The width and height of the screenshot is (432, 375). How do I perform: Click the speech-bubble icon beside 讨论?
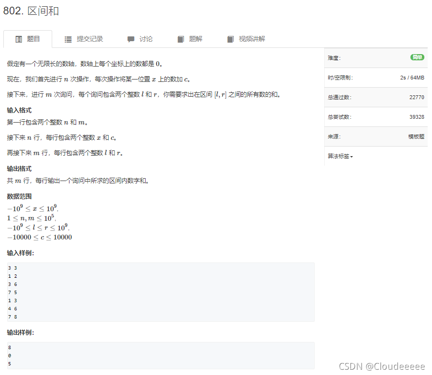[130, 39]
